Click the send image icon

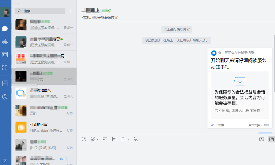[x=105, y=139]
